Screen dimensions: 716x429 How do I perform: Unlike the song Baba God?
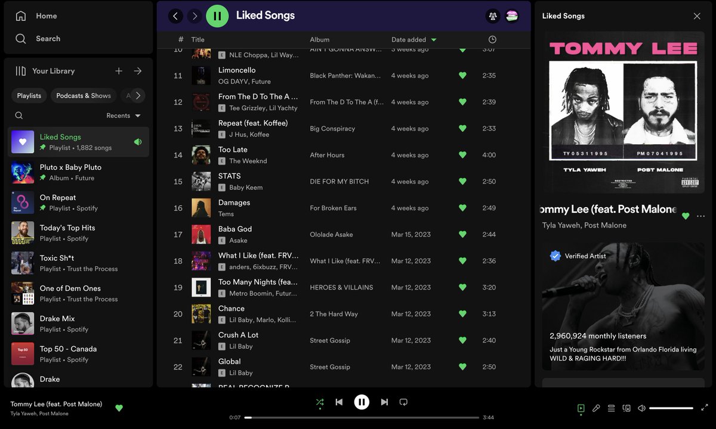(x=462, y=234)
